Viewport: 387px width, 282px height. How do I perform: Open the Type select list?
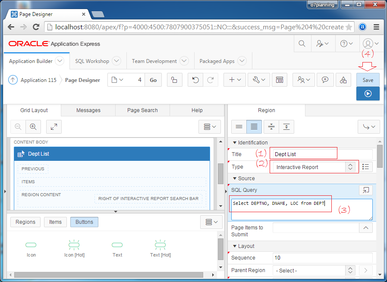pyautogui.click(x=314, y=167)
